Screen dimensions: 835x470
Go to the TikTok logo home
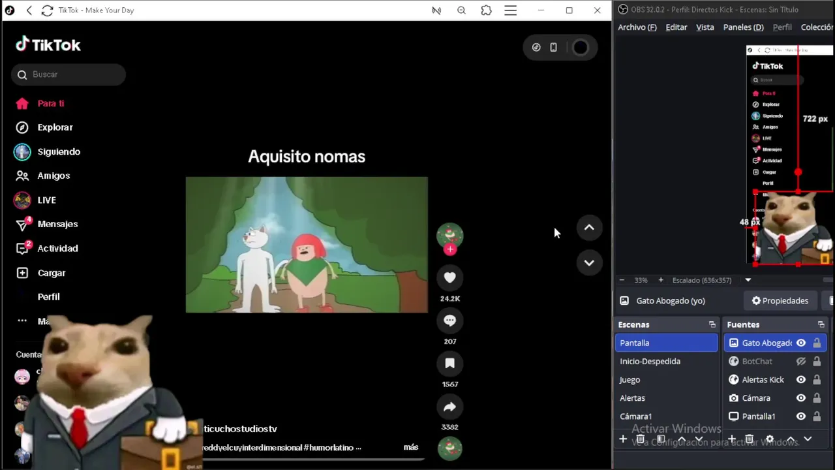[48, 45]
